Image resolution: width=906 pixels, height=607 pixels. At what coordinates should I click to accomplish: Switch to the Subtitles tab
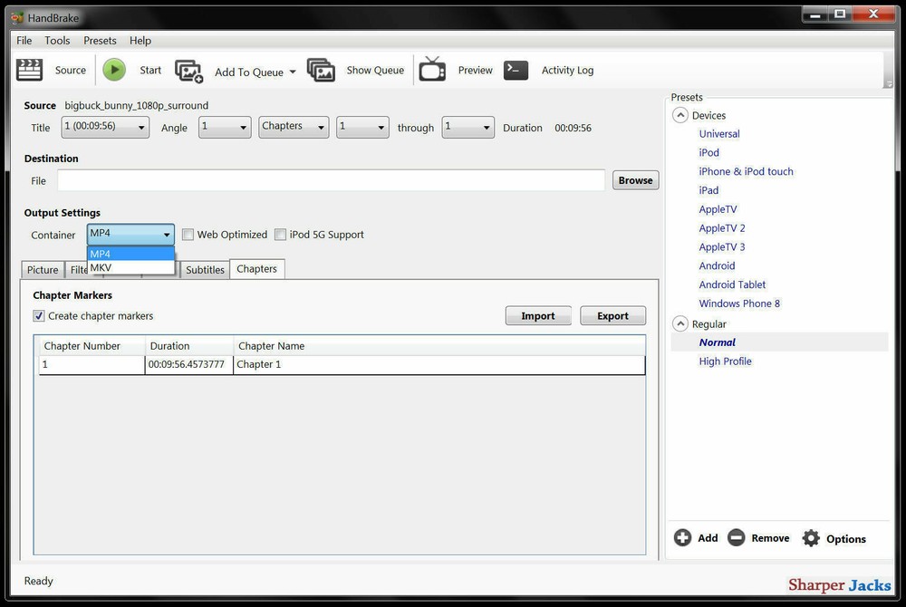(x=205, y=269)
